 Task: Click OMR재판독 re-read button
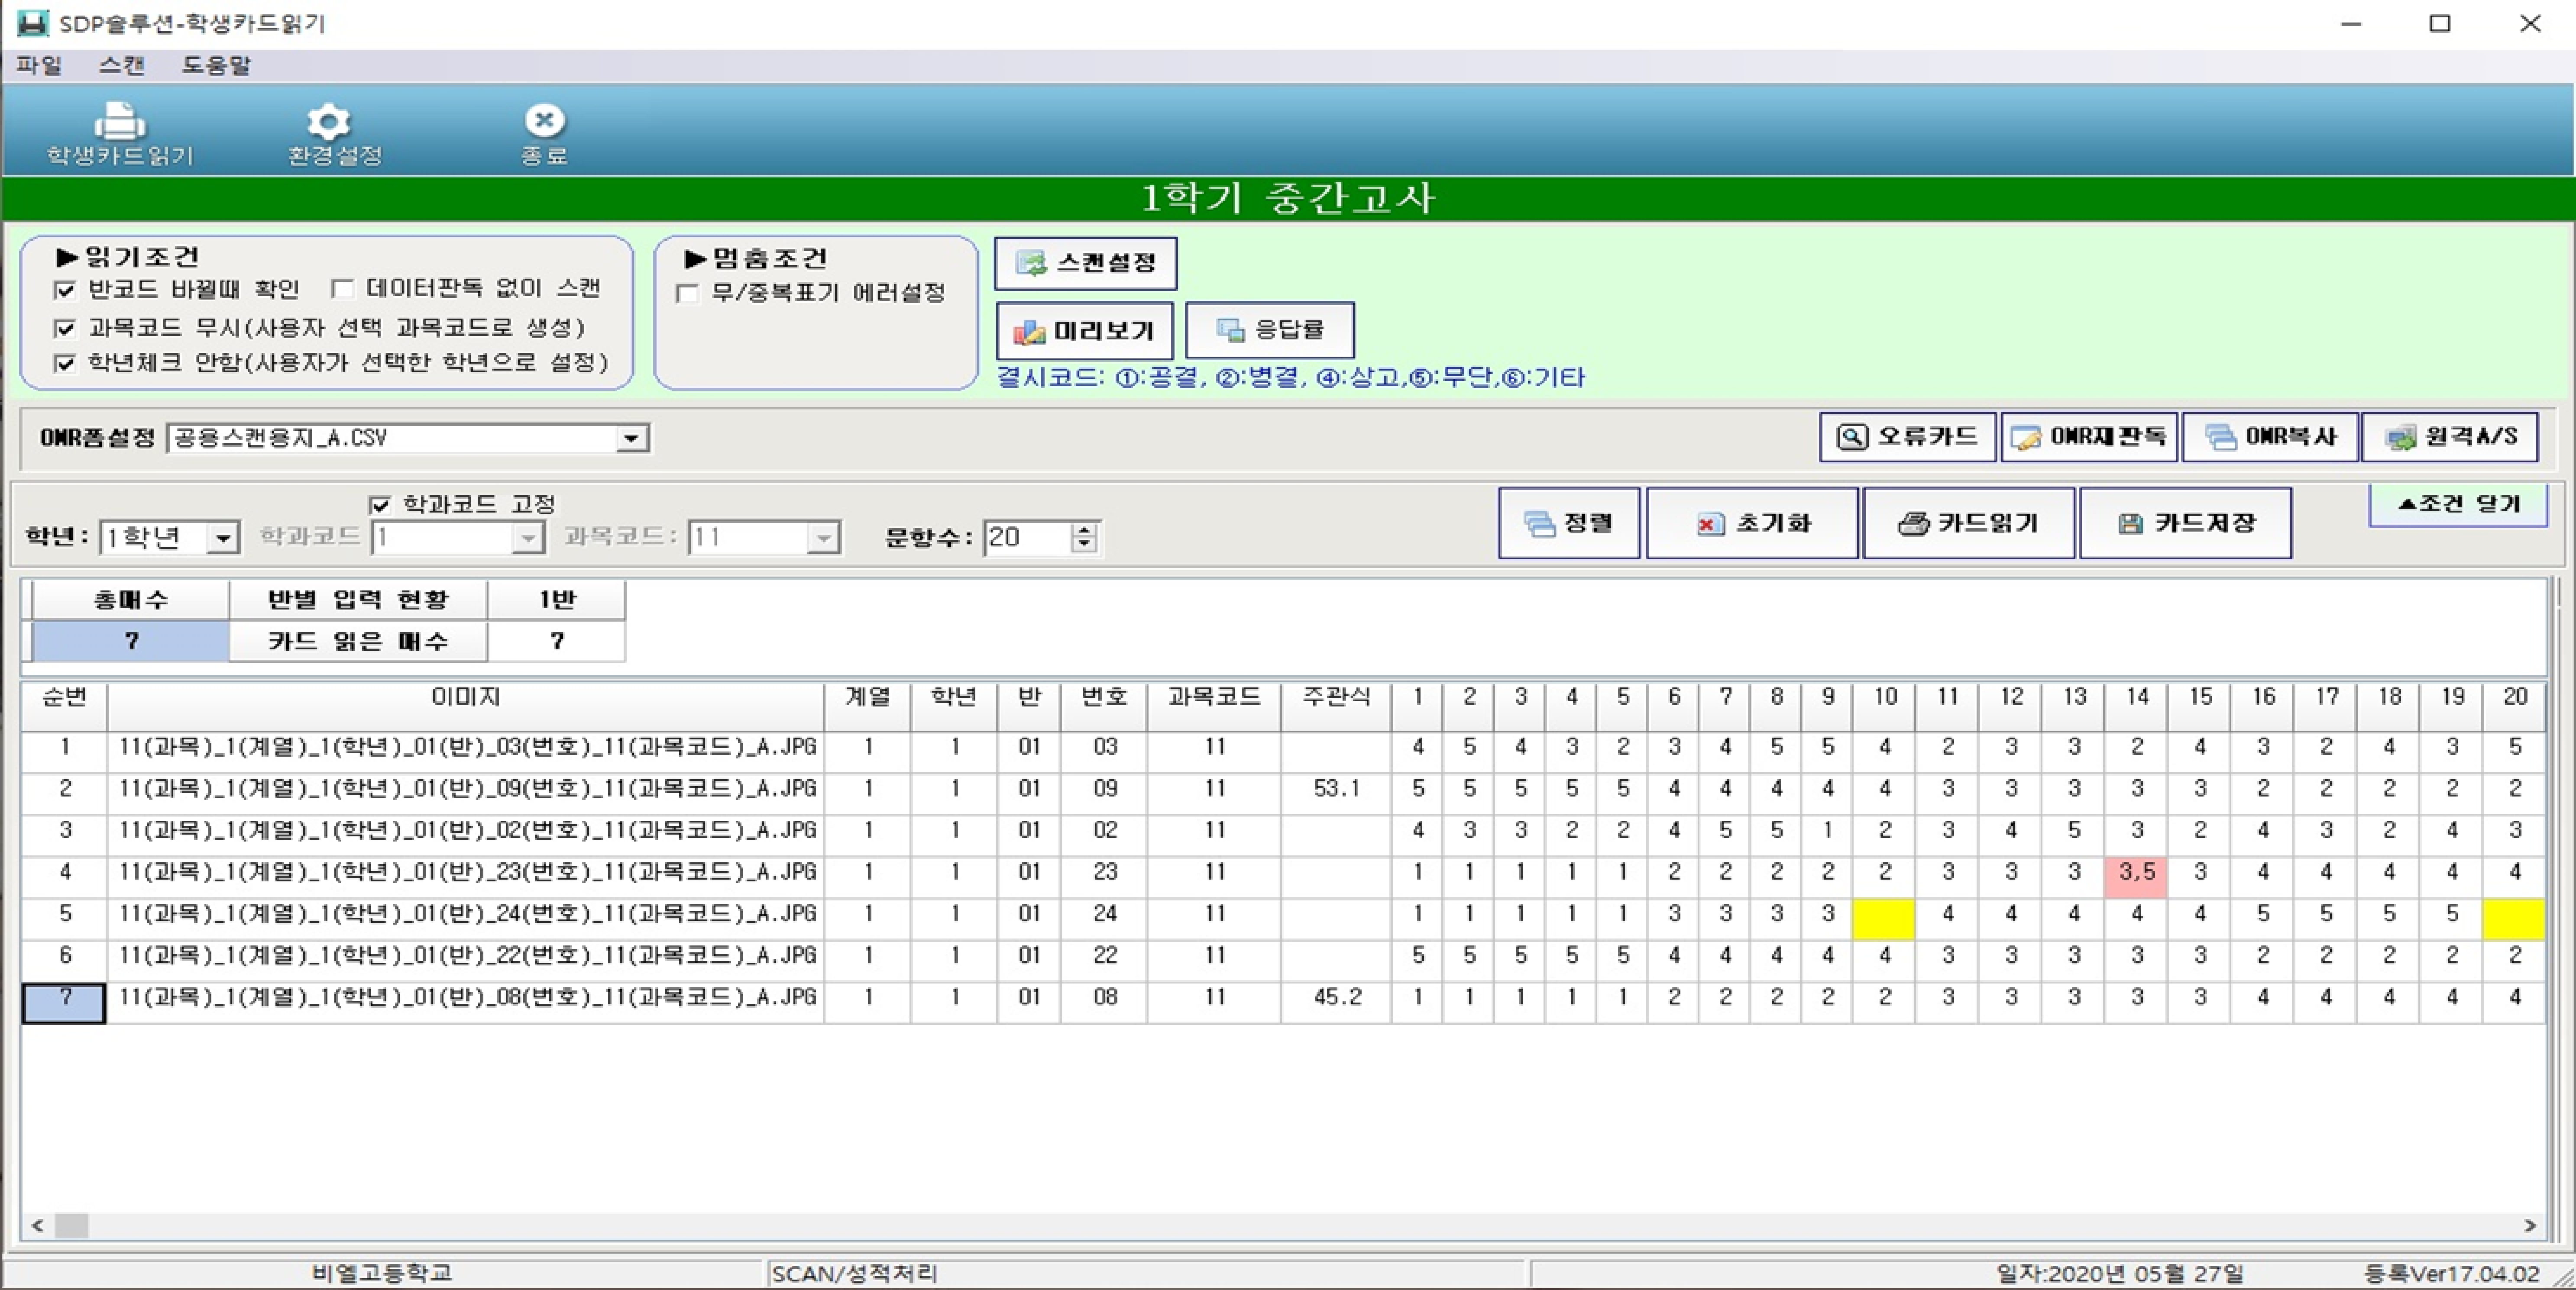click(x=2089, y=437)
